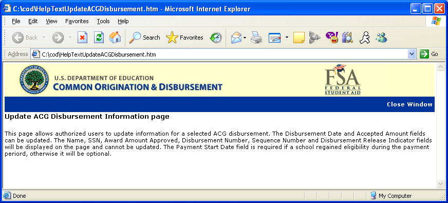Open the Favorites star pane
This screenshot has width=448, height=203.
[184, 38]
